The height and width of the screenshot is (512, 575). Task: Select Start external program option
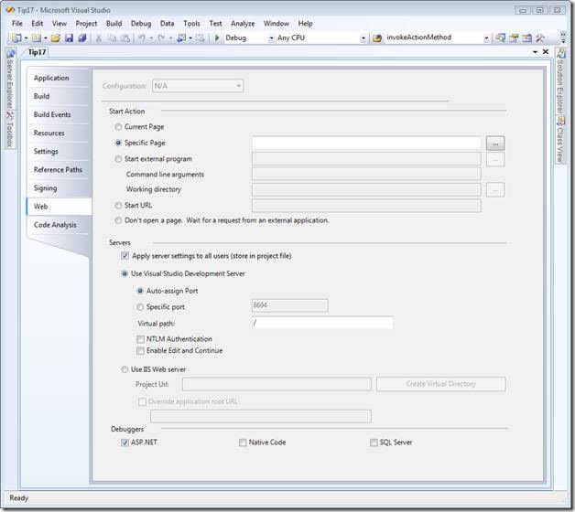[118, 159]
